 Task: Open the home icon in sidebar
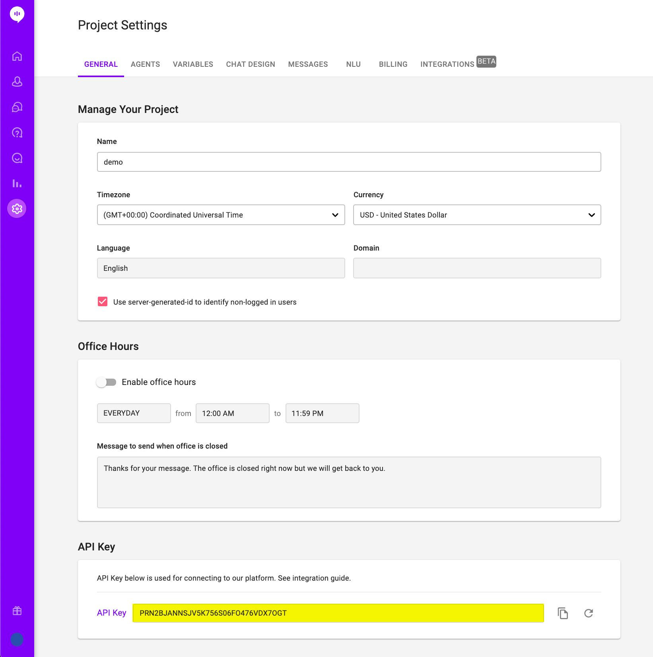point(17,56)
